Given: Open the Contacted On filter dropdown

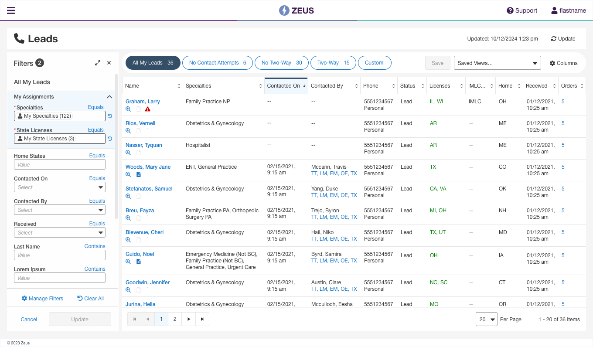Looking at the screenshot, I should pyautogui.click(x=60, y=187).
